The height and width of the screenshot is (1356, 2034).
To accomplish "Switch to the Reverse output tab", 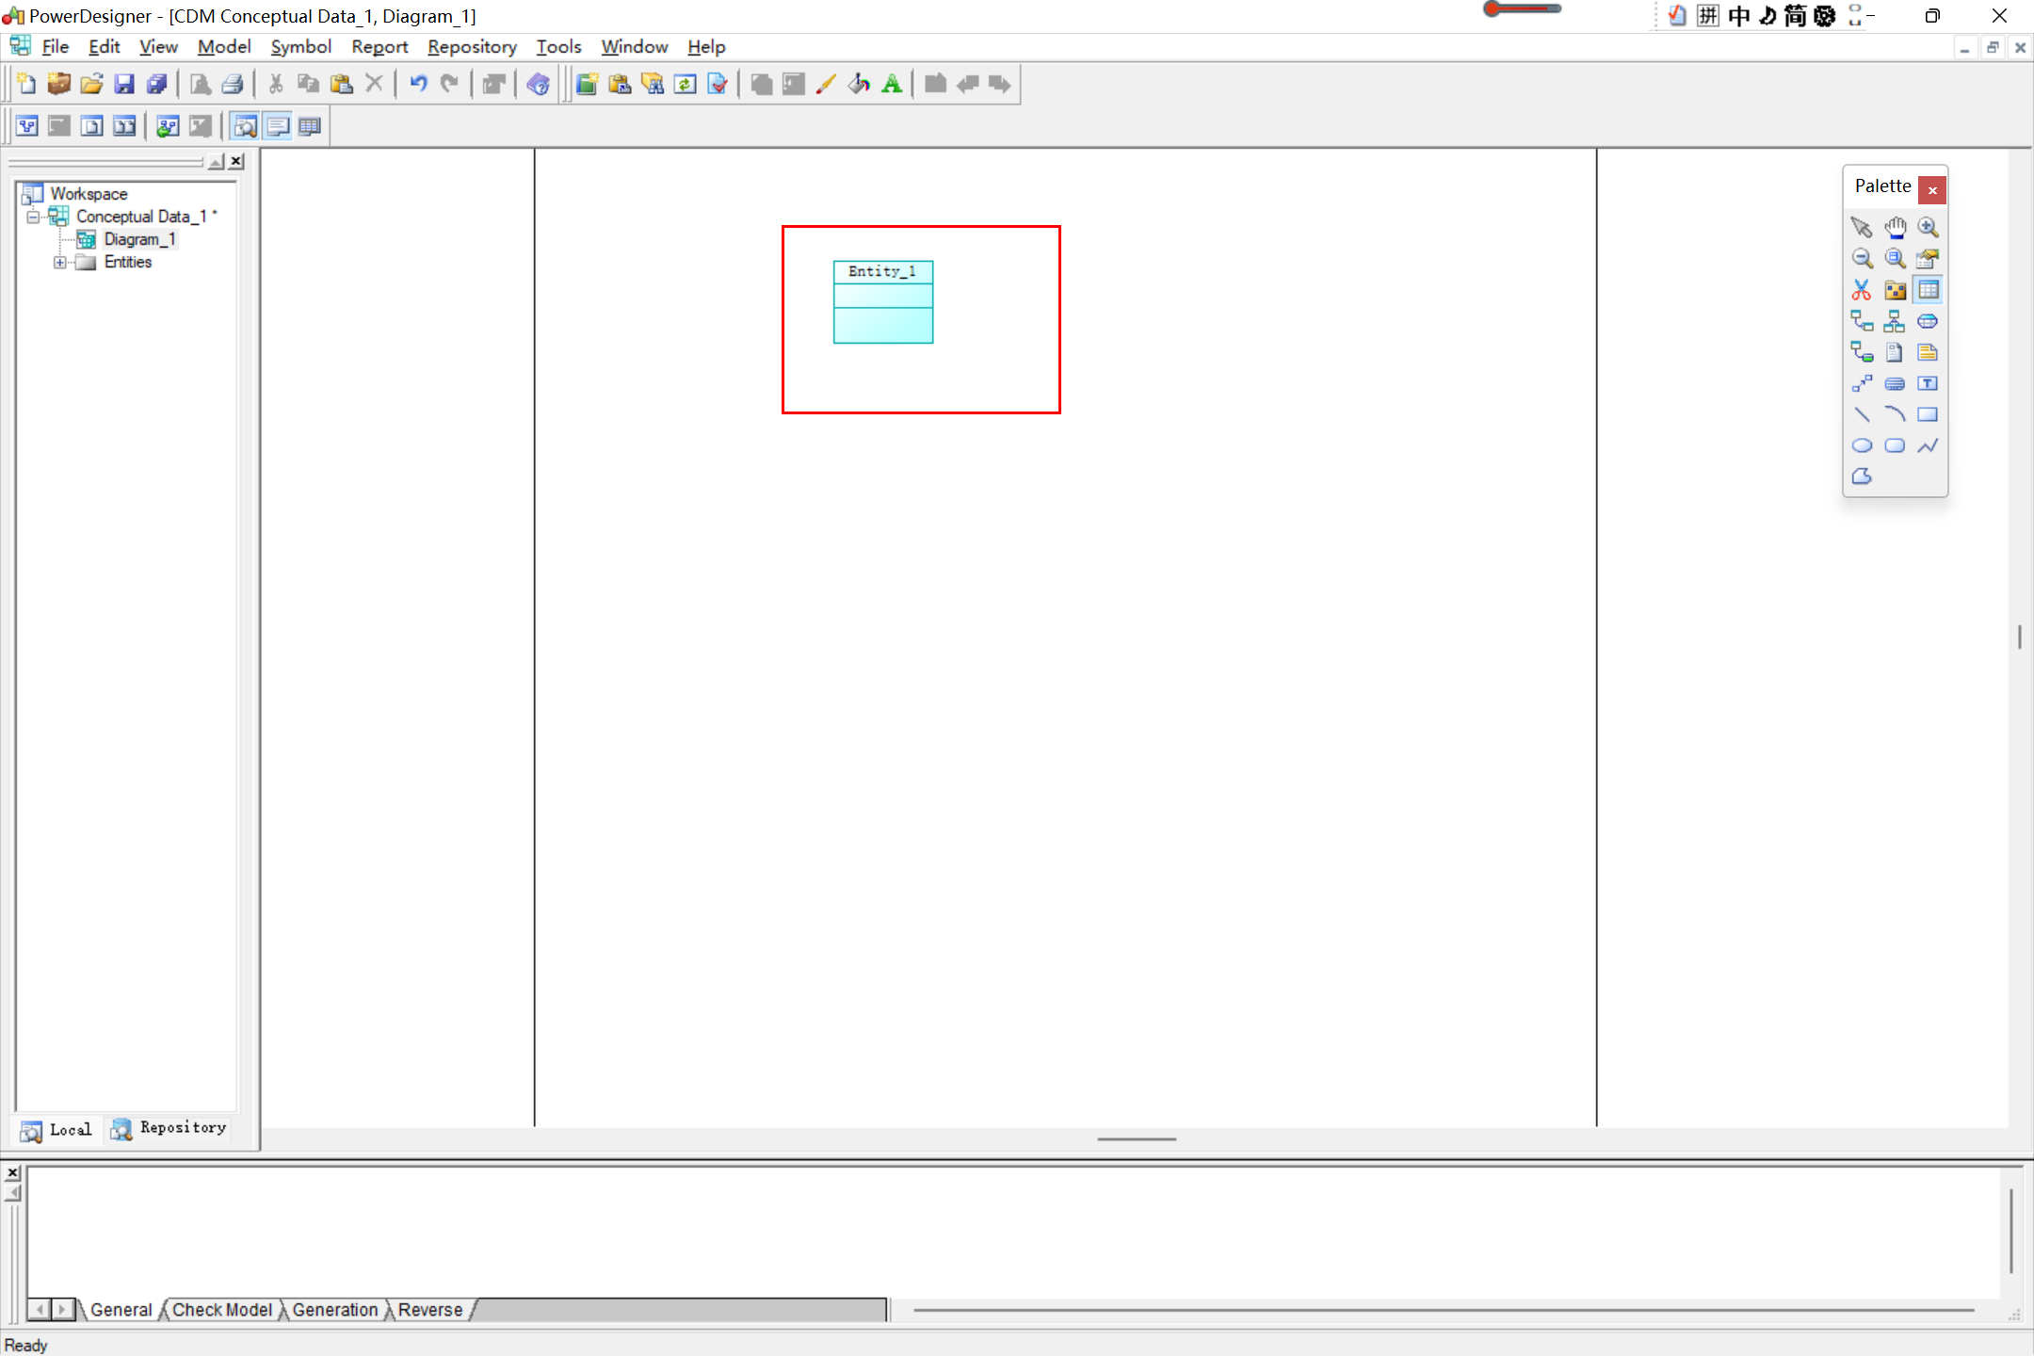I will (x=430, y=1310).
